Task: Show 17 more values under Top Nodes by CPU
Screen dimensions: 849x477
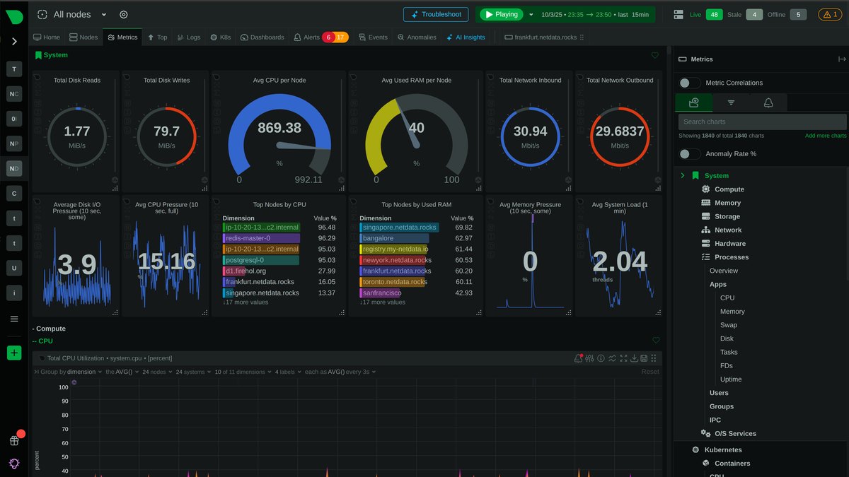Action: point(246,302)
